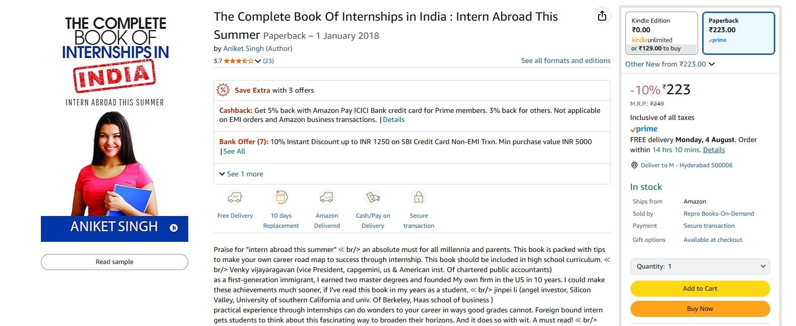Screen dimensions: 796x326
Task: Open the Quantity dropdown
Action: [700, 266]
